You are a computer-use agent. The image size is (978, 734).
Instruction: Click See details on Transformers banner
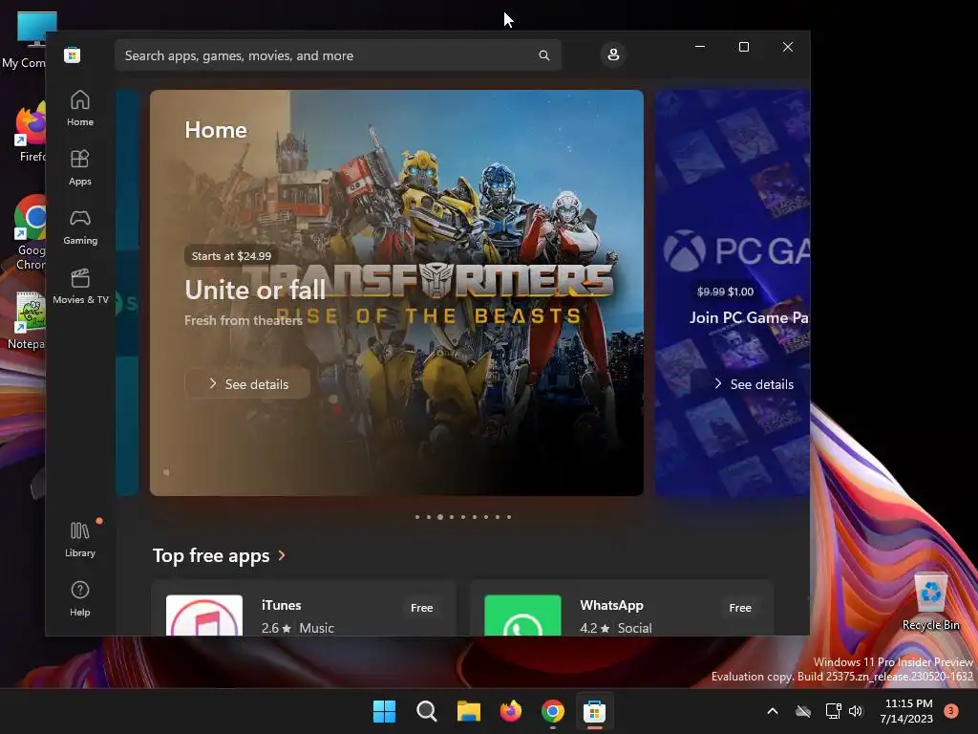click(x=247, y=384)
